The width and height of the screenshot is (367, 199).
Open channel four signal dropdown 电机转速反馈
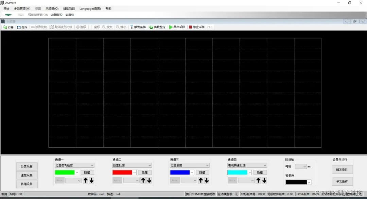pos(247,165)
